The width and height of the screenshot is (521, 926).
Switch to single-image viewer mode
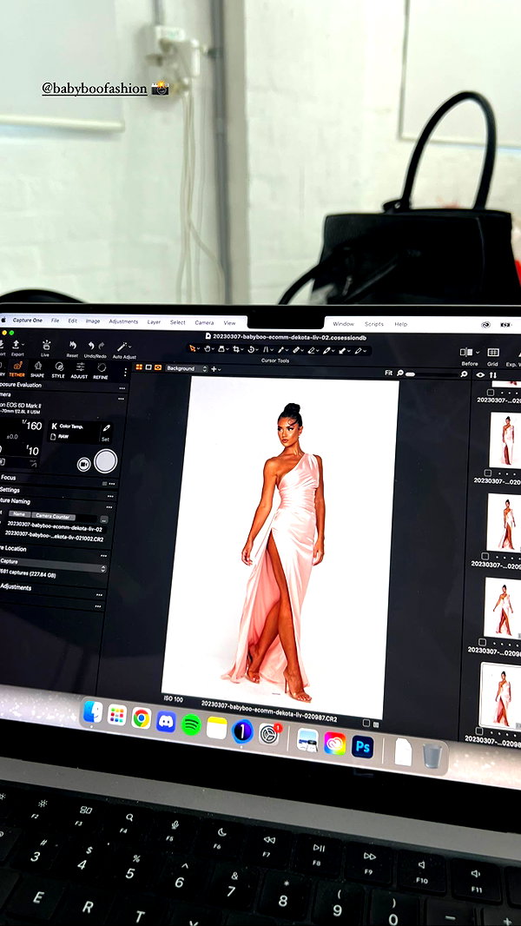pyautogui.click(x=148, y=368)
